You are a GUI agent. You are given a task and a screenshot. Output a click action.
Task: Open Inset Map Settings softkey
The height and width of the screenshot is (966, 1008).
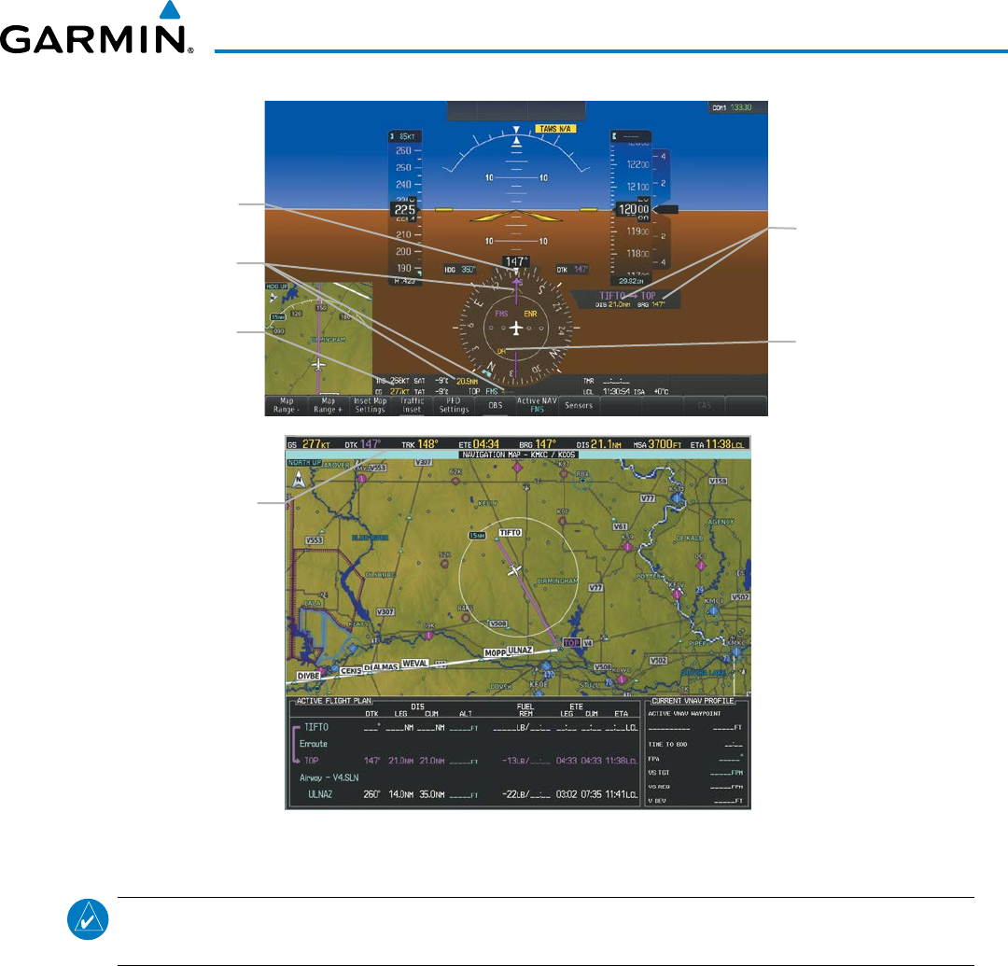[370, 406]
